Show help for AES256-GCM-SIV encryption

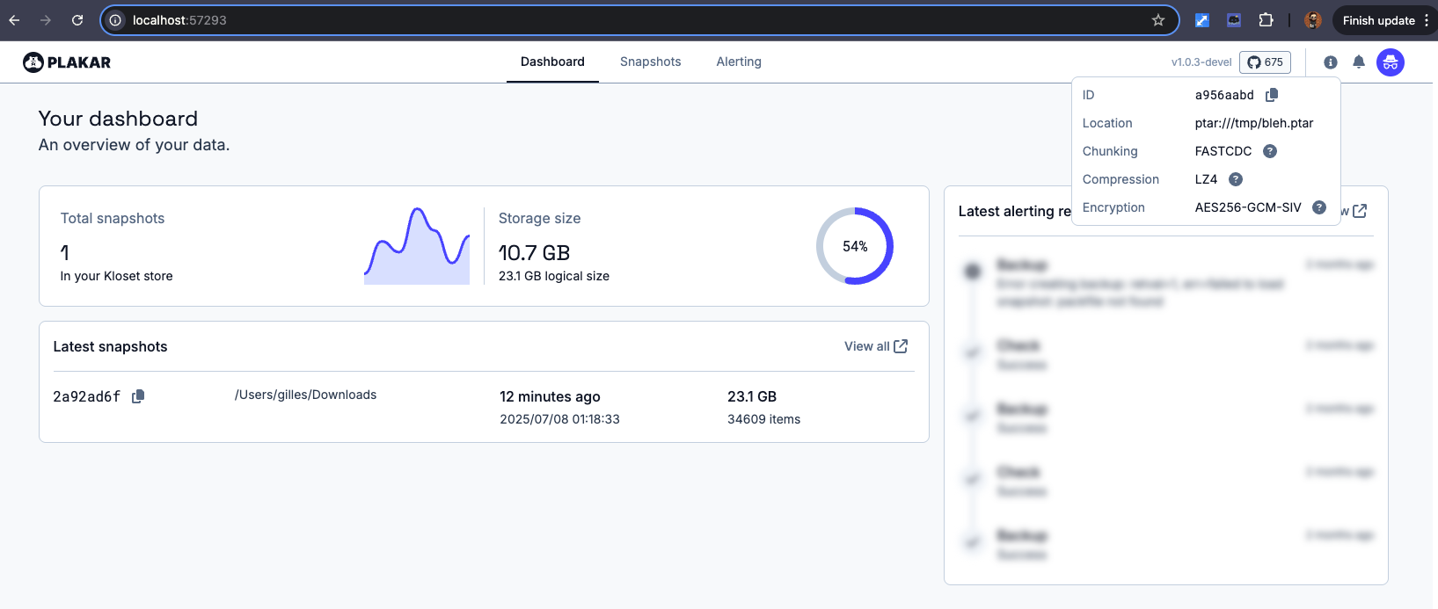click(x=1319, y=207)
